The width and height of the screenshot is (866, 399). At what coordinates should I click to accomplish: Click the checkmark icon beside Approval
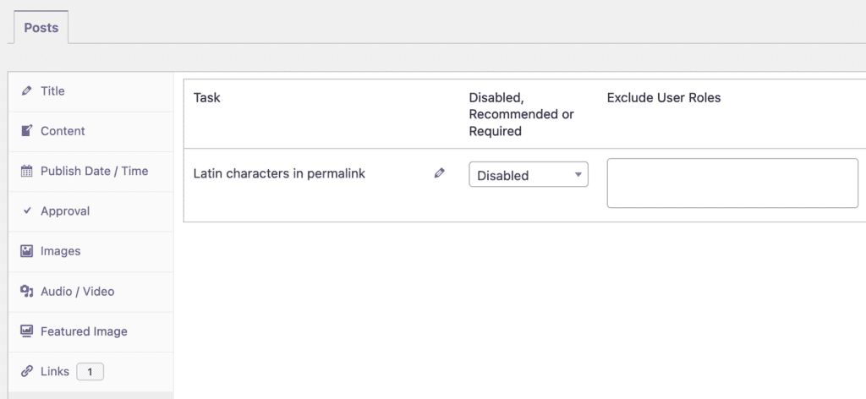(27, 211)
